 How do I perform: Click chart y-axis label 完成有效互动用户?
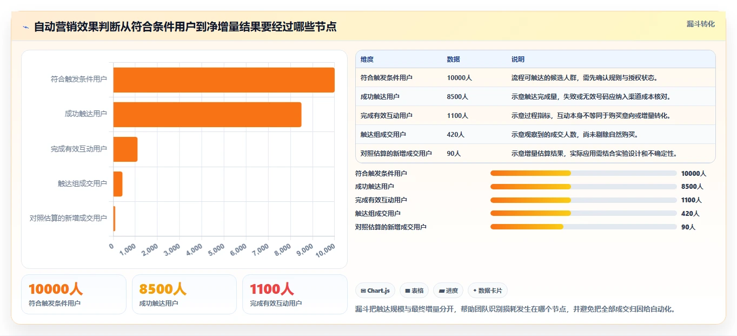click(x=79, y=149)
